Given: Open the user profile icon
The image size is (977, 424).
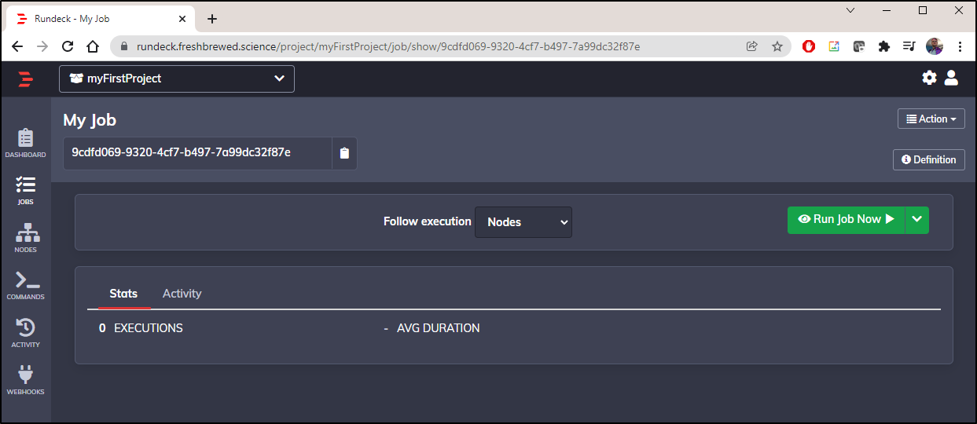Looking at the screenshot, I should (x=951, y=78).
